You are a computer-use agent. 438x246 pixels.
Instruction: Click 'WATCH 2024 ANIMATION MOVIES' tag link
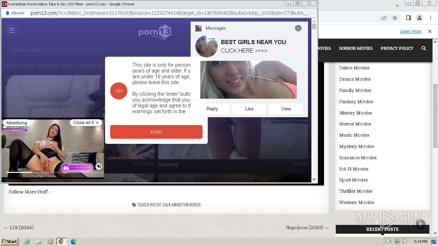tap(175, 205)
